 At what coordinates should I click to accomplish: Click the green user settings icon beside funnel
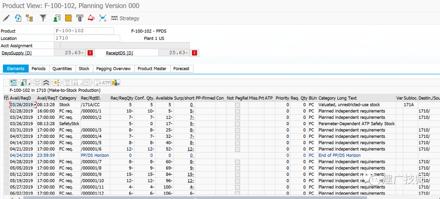coord(57,18)
